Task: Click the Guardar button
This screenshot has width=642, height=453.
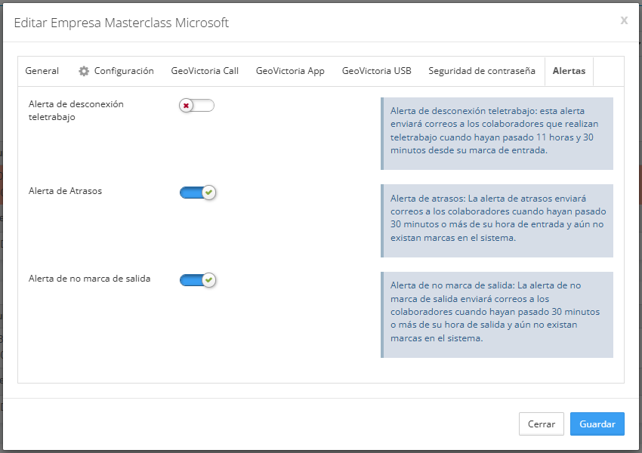Action: 597,424
